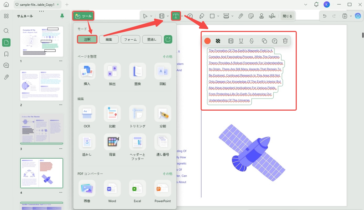Switch to 注釈 mode
Screen dimensions: 364x210
[87, 39]
